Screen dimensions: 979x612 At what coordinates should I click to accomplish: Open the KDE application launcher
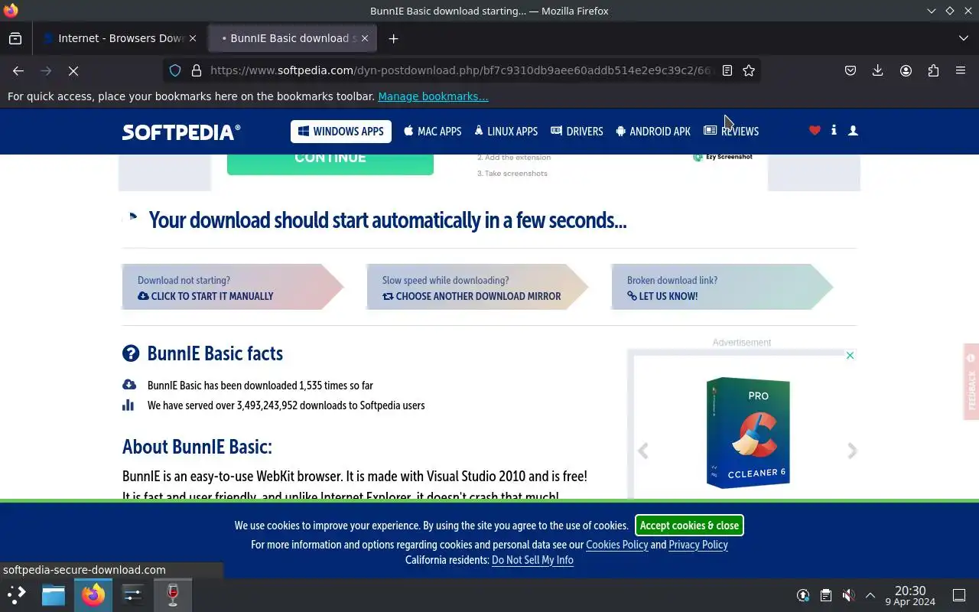click(17, 594)
